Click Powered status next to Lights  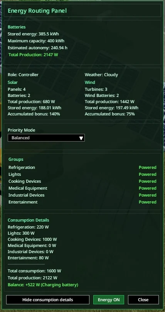click(x=148, y=174)
